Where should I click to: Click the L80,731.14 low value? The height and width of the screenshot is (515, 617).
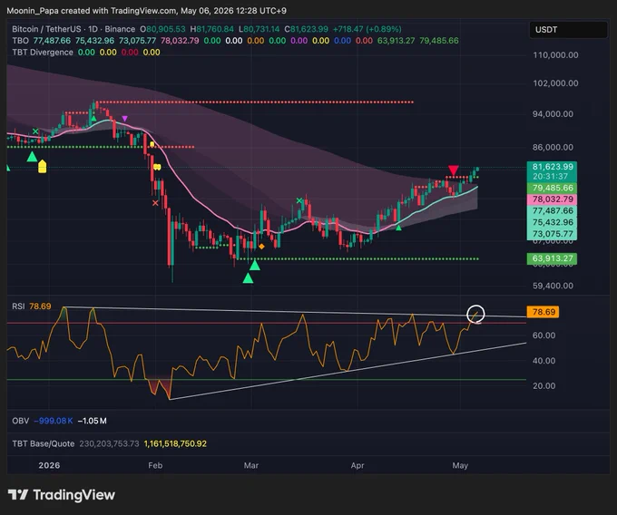259,29
